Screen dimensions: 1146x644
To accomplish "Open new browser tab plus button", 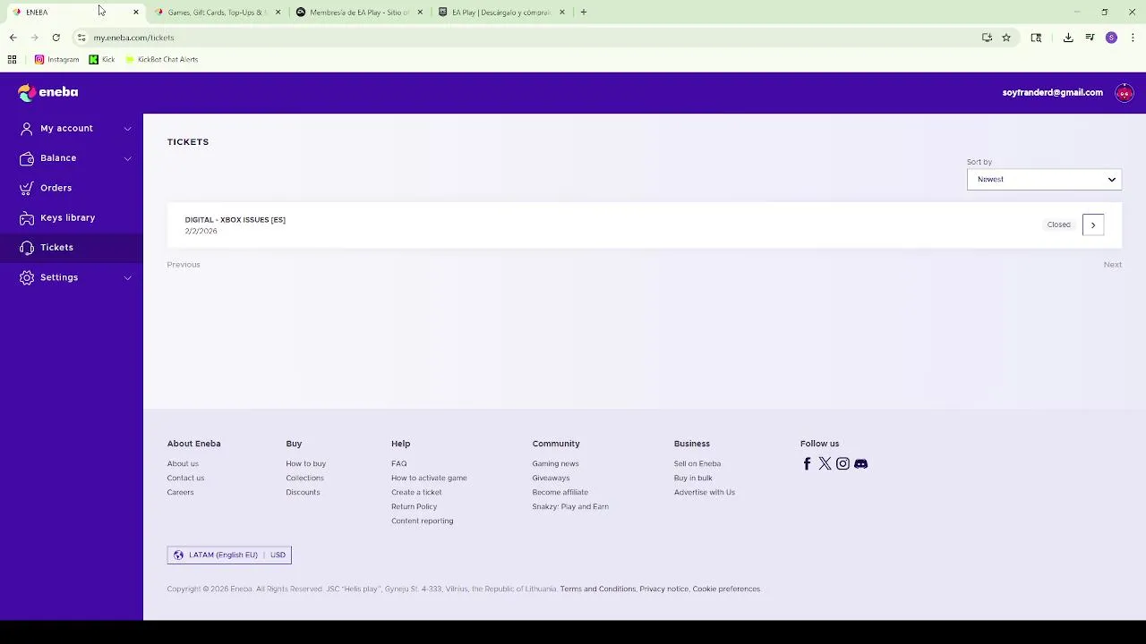I will click(583, 13).
